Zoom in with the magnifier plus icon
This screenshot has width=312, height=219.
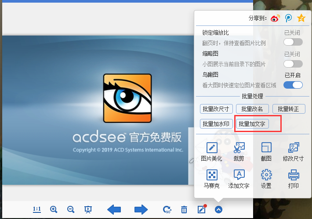point(54,209)
